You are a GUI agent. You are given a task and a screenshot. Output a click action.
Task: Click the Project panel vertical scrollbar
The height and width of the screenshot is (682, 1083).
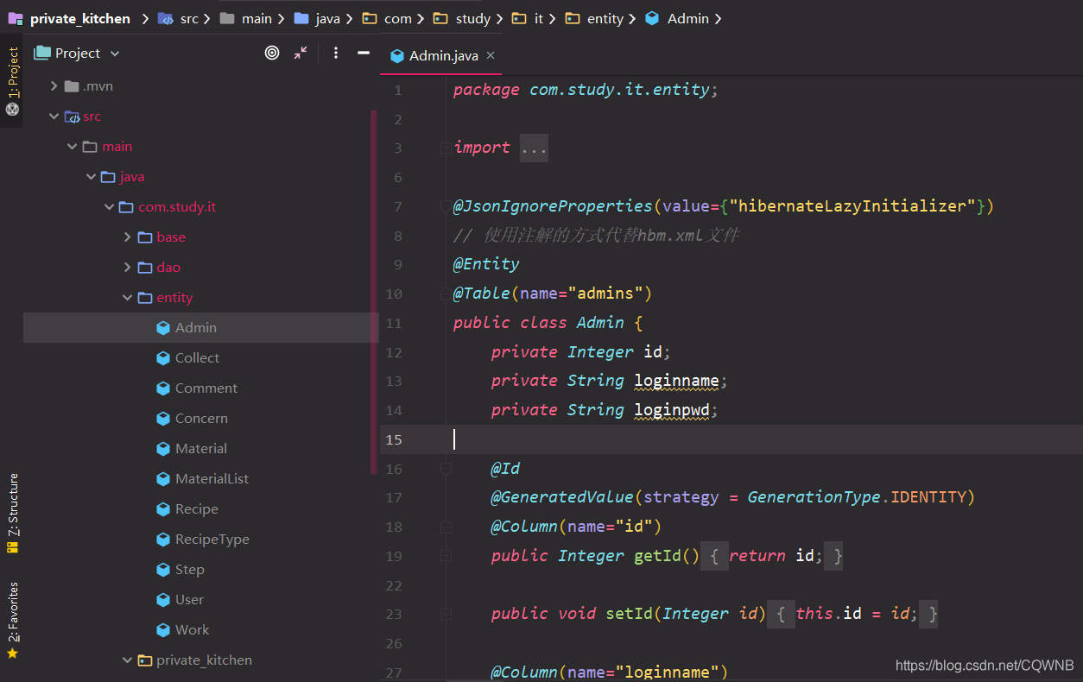pos(374,292)
